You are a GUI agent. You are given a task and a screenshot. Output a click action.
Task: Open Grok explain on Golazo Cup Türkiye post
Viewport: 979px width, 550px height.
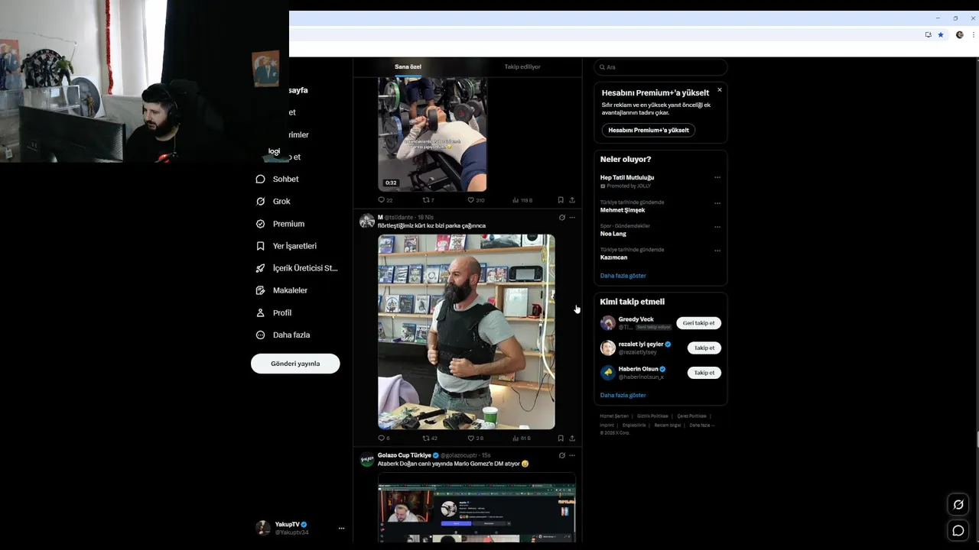[x=562, y=455]
